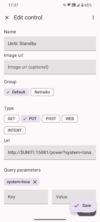Edit the Url field with $UNITI address

pyautogui.click(x=50, y=152)
